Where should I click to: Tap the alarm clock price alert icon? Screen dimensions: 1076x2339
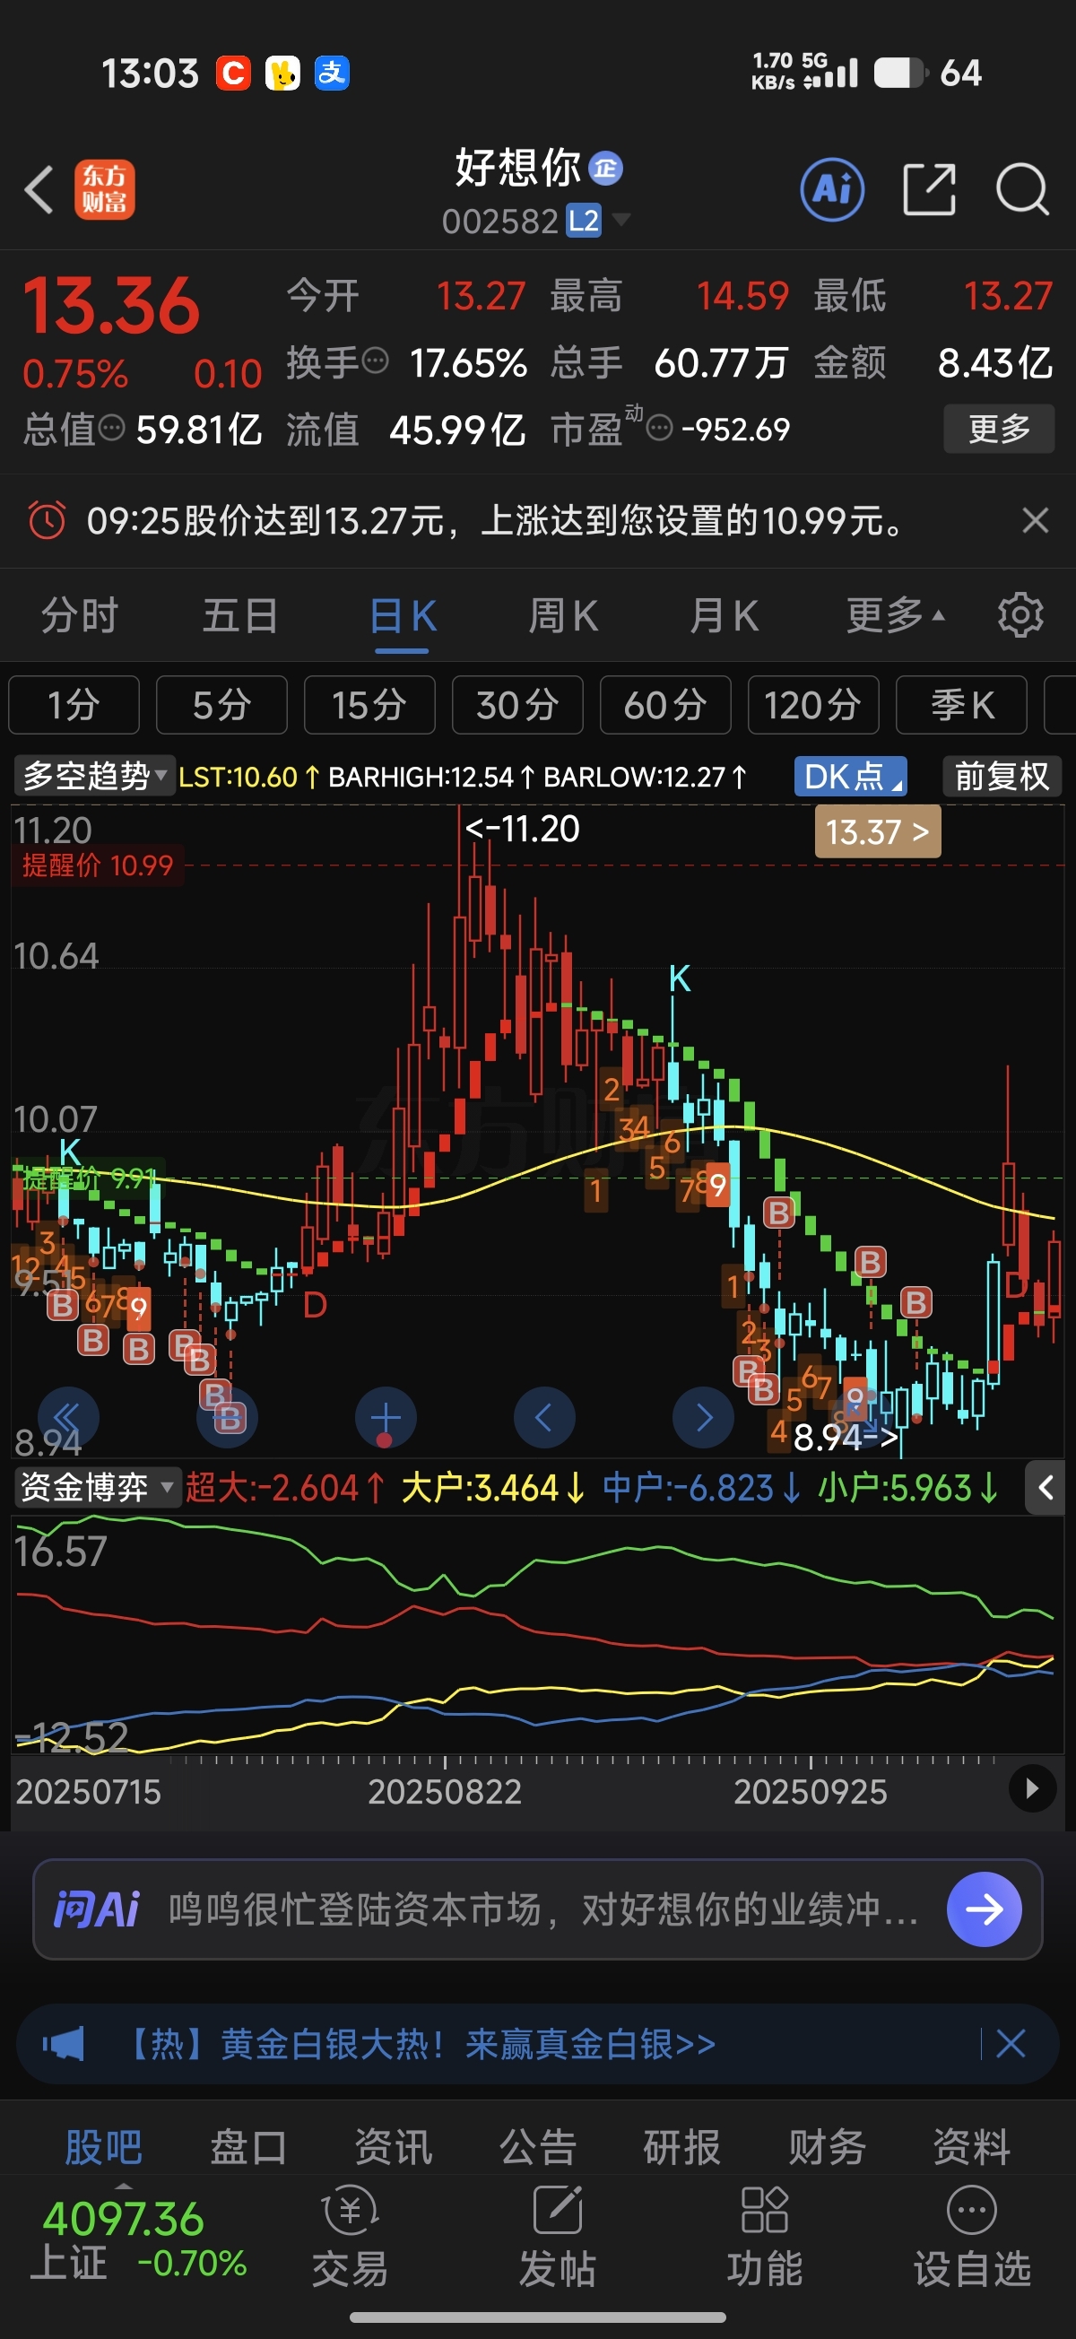(x=48, y=520)
